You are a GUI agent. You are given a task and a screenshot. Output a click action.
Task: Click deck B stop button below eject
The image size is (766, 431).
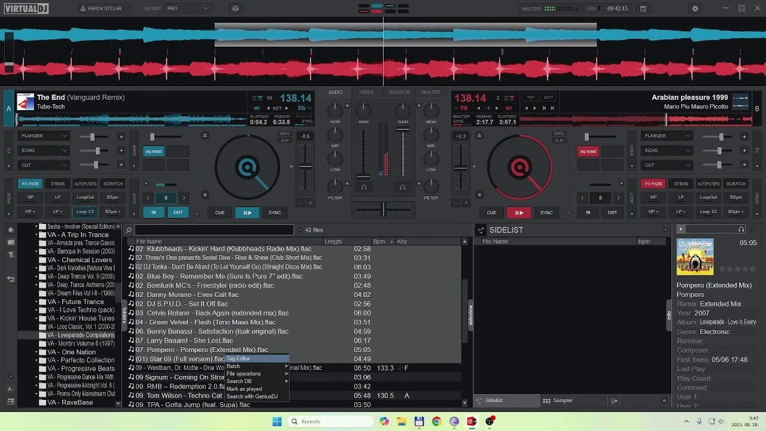(480, 195)
